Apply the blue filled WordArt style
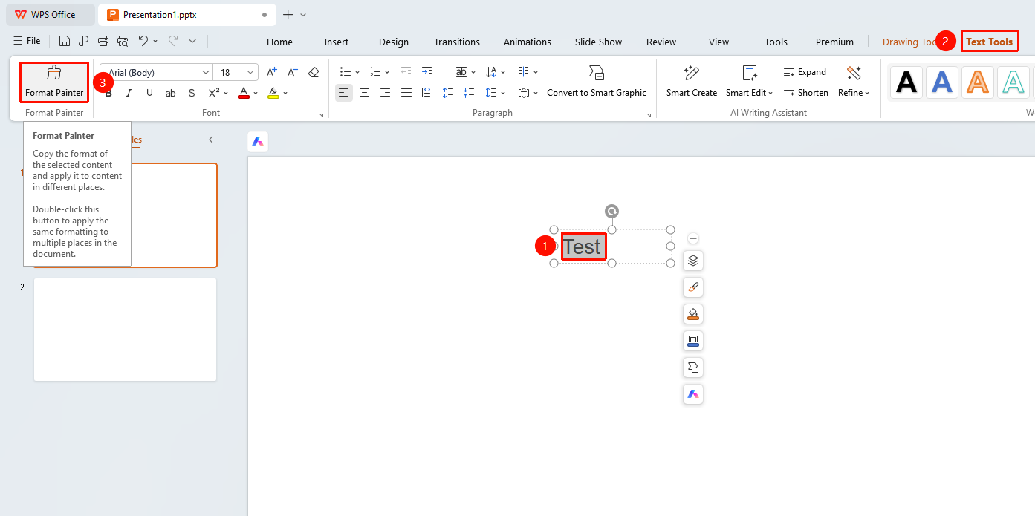The width and height of the screenshot is (1035, 516). [x=942, y=82]
